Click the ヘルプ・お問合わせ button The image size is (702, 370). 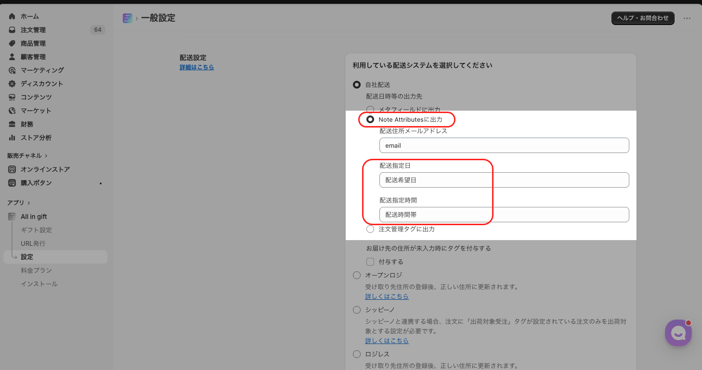click(643, 18)
